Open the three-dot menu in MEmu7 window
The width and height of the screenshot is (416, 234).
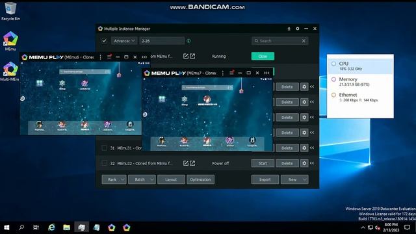(x=222, y=73)
